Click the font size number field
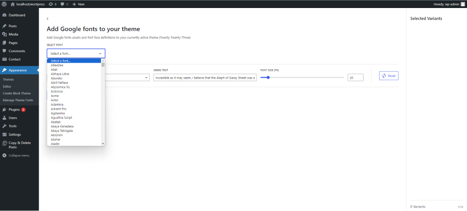 coord(356,78)
